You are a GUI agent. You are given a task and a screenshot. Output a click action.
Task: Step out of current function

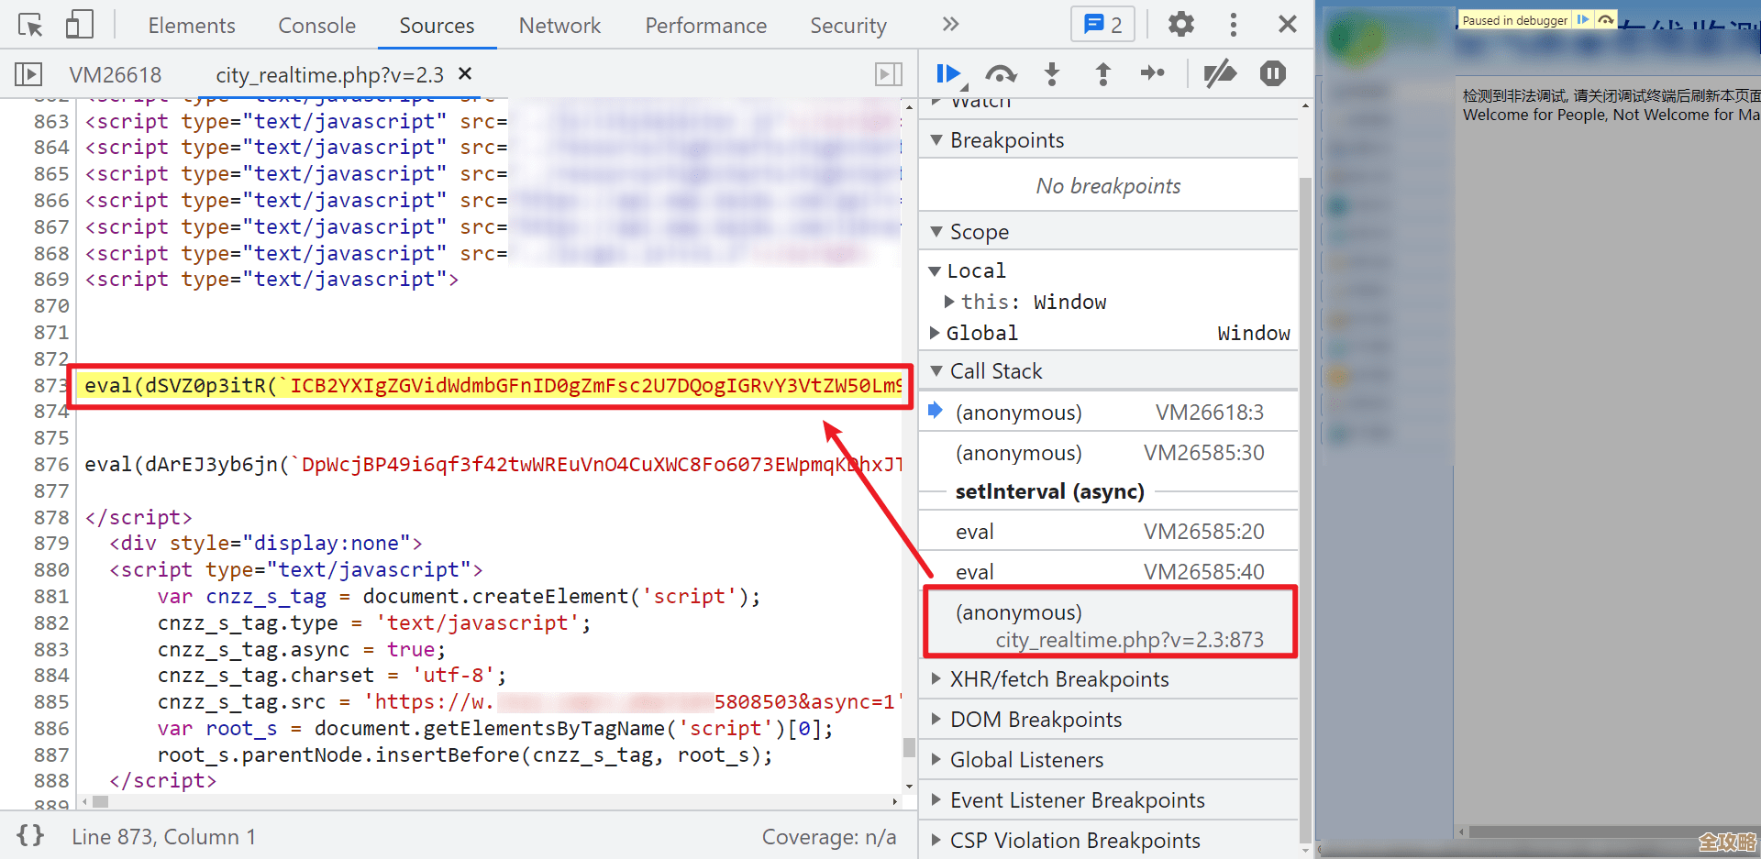(1102, 74)
